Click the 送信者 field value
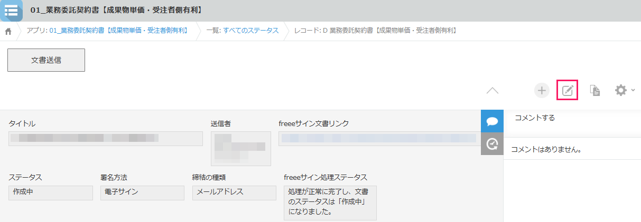Viewport: 641px width, 222px height. (241, 149)
